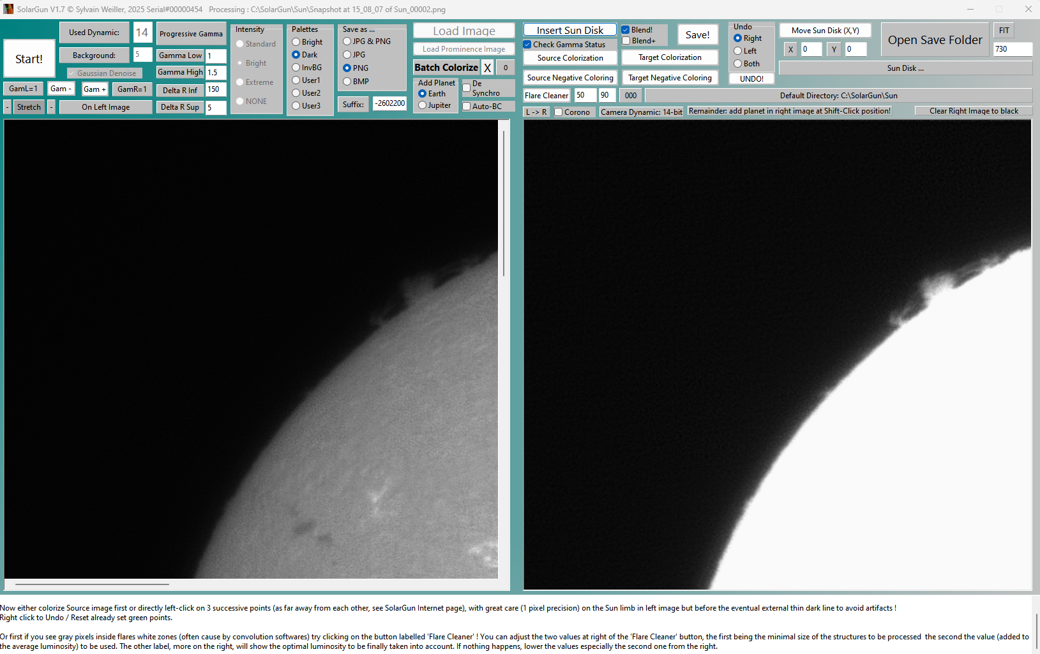Viewport: 1040px width, 654px height.
Task: Click the Delta R Sup value field
Action: (216, 107)
